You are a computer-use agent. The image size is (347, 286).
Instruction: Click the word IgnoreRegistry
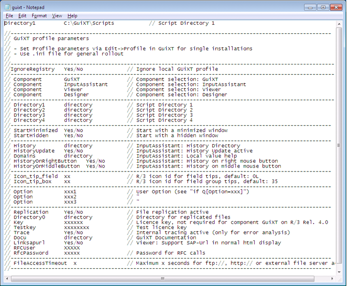click(x=33, y=69)
